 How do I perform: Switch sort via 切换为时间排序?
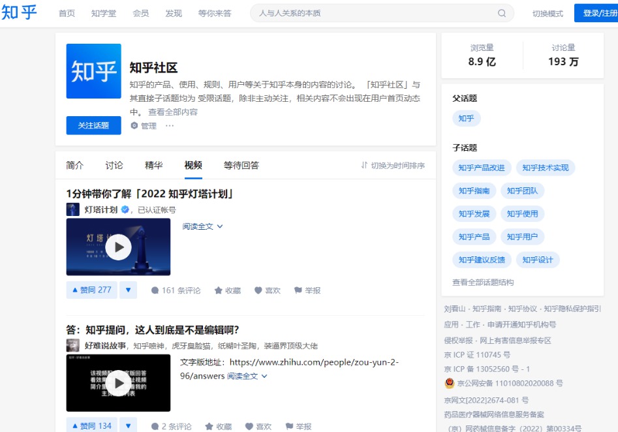[x=393, y=165]
